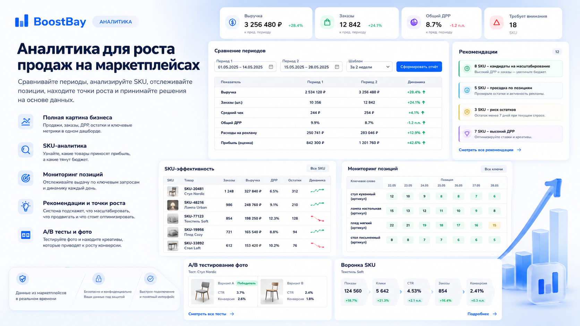Click the Стол Loft product thumbnail
580x326 pixels.
click(173, 246)
